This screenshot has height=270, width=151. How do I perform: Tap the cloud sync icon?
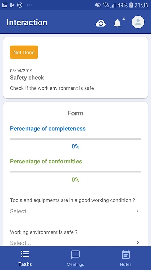(101, 23)
